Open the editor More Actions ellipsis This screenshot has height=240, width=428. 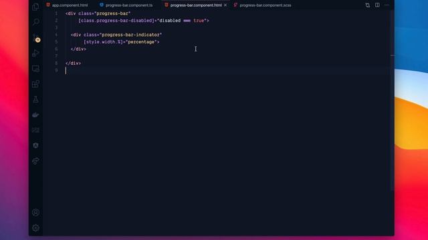pyautogui.click(x=387, y=5)
